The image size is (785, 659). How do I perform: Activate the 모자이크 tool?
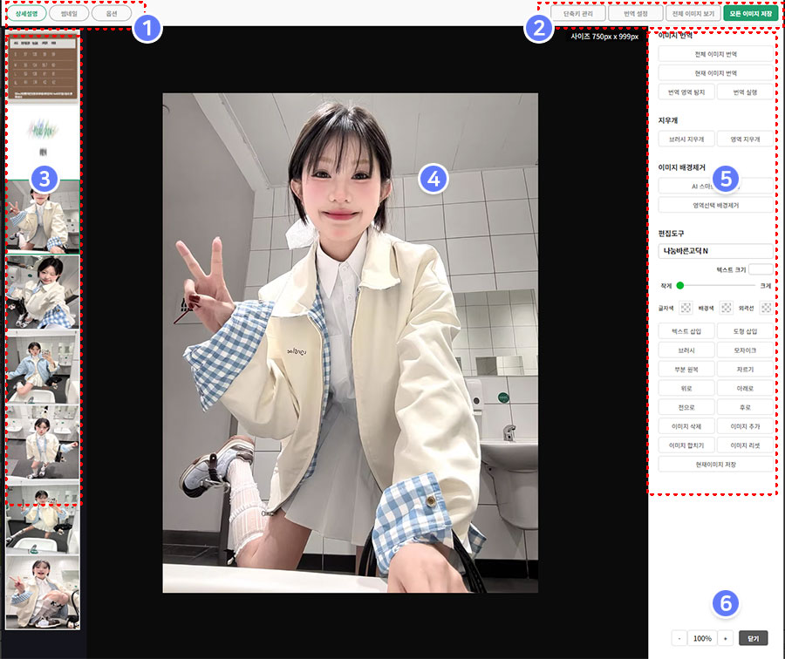(745, 350)
